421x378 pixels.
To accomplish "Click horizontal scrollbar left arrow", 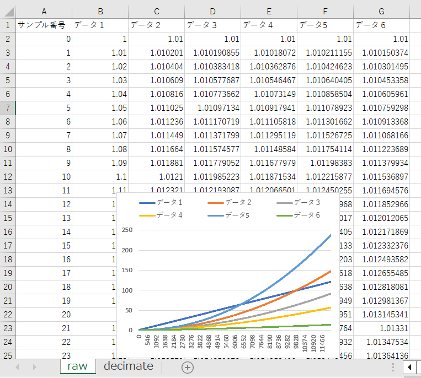I will (x=409, y=367).
